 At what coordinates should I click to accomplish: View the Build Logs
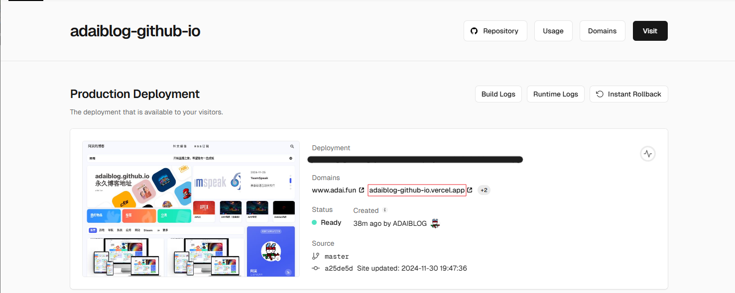tap(498, 94)
